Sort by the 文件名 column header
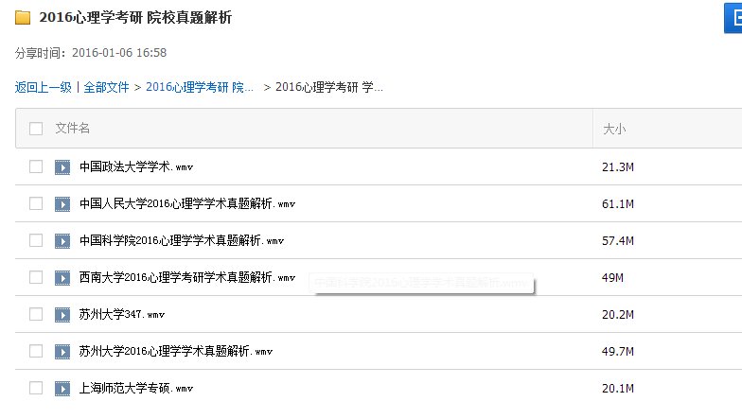The width and height of the screenshot is (742, 419). [73, 129]
